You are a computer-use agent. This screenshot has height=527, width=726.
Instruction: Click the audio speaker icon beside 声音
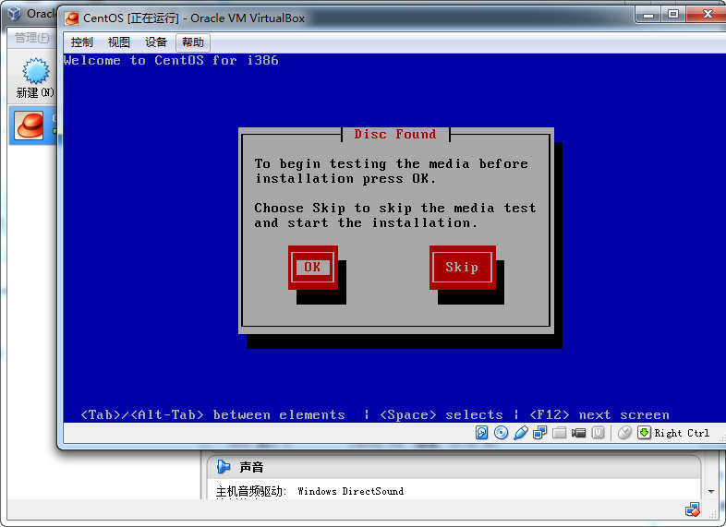click(224, 467)
